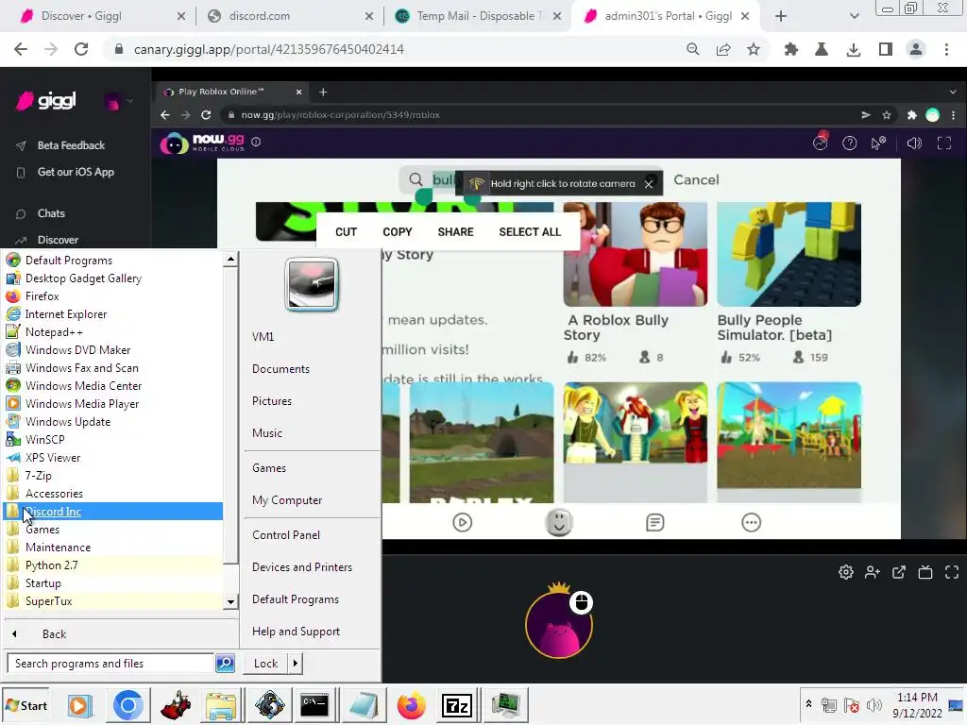Click the Start button on taskbar

click(x=25, y=705)
